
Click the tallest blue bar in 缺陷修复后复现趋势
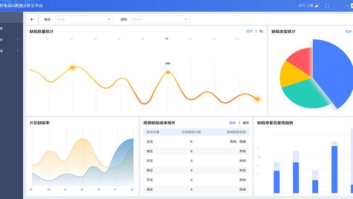(x=335, y=170)
